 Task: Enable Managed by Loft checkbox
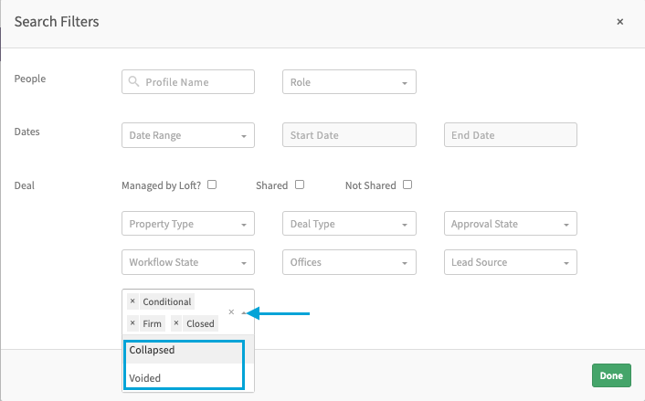(212, 185)
